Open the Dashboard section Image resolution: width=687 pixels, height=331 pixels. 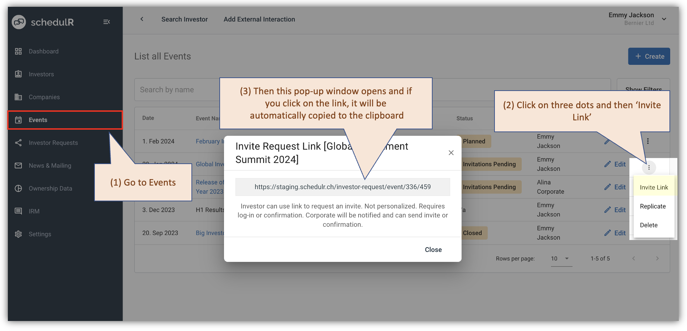click(18, 51)
